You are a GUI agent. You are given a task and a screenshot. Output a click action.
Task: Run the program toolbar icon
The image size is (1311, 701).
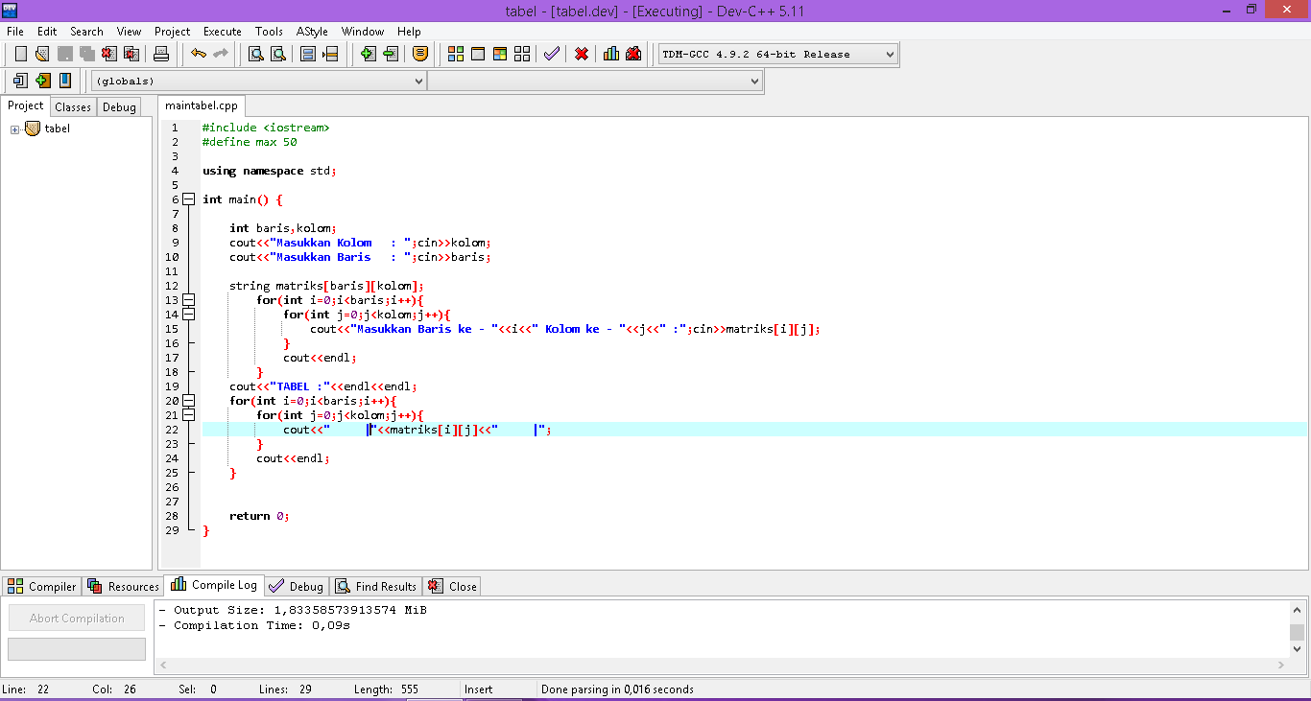478,54
